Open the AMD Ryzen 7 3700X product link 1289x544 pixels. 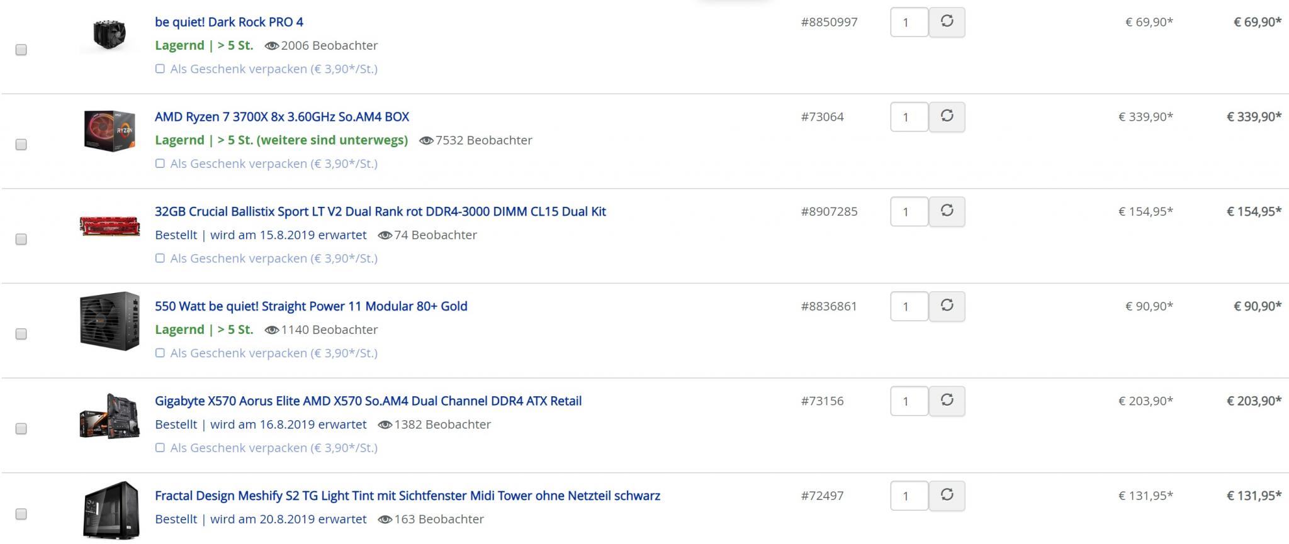[x=282, y=116]
